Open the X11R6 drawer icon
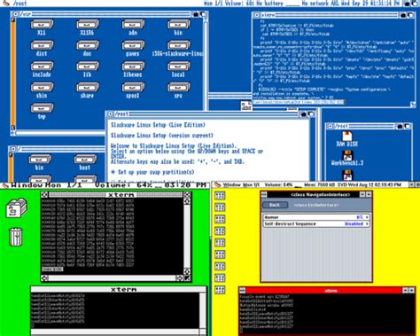This screenshot has height=336, width=420. 88,25
